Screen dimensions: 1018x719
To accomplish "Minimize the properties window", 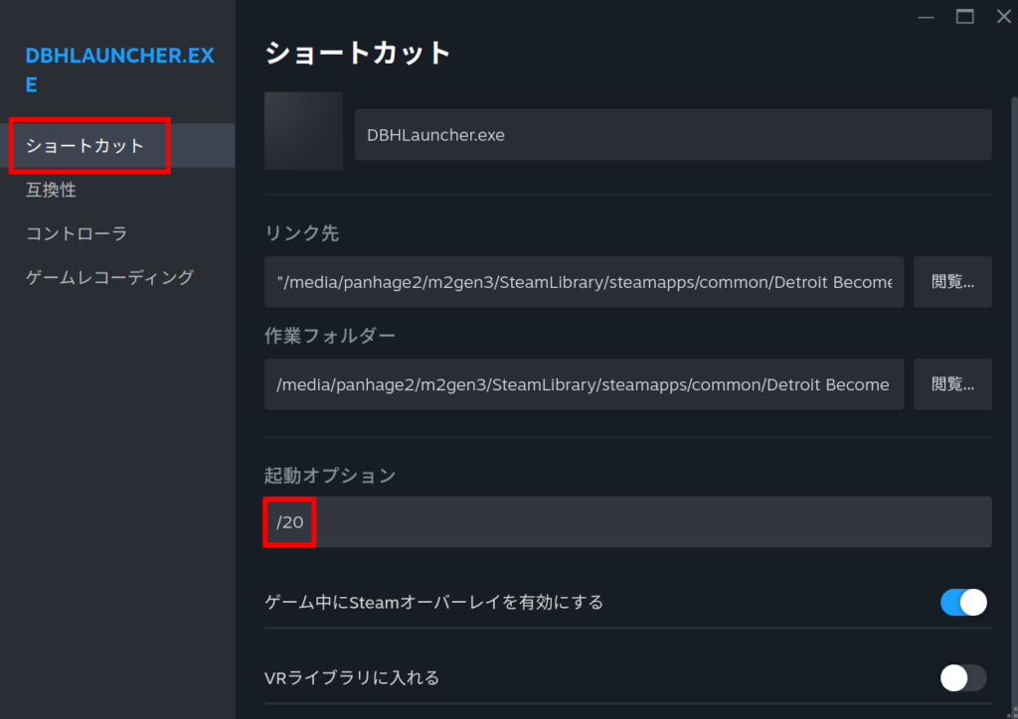I will 926,17.
